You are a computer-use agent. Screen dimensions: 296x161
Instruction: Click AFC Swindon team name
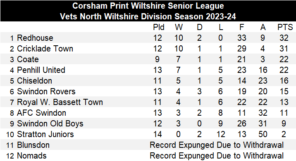(x=41, y=113)
